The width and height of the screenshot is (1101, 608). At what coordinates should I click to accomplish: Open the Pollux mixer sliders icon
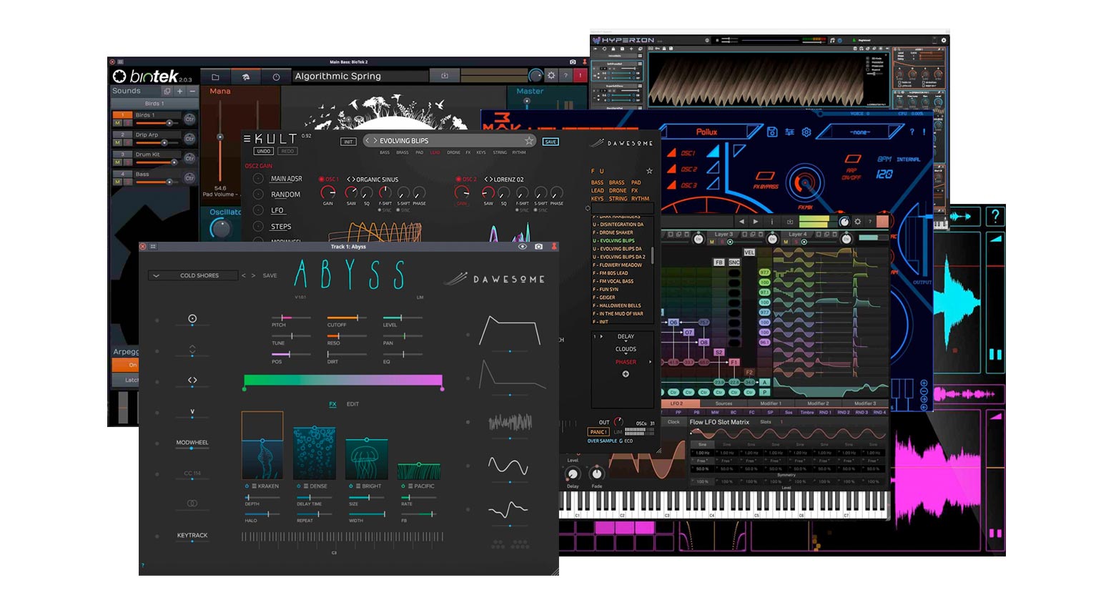point(789,132)
